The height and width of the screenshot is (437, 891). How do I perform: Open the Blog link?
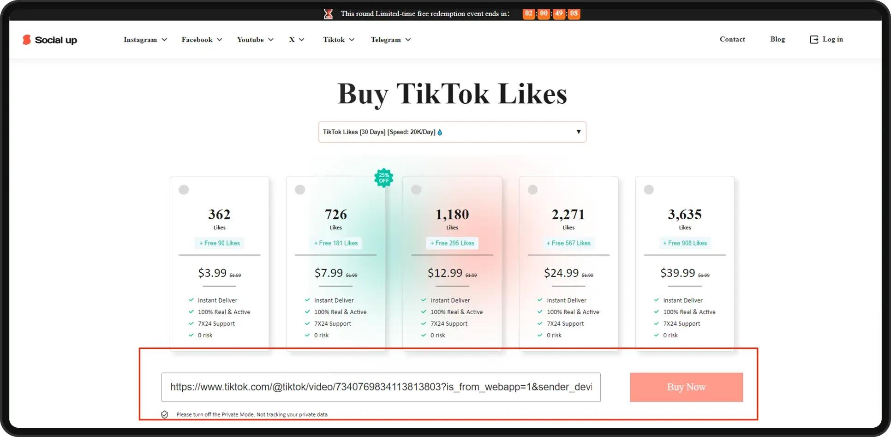(777, 39)
